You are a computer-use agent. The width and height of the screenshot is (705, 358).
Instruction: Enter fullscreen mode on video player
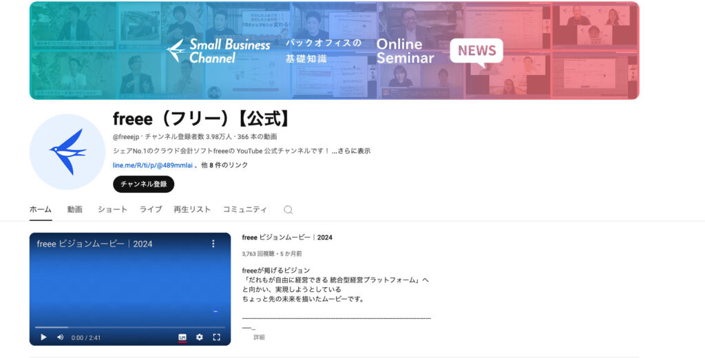[x=216, y=337]
